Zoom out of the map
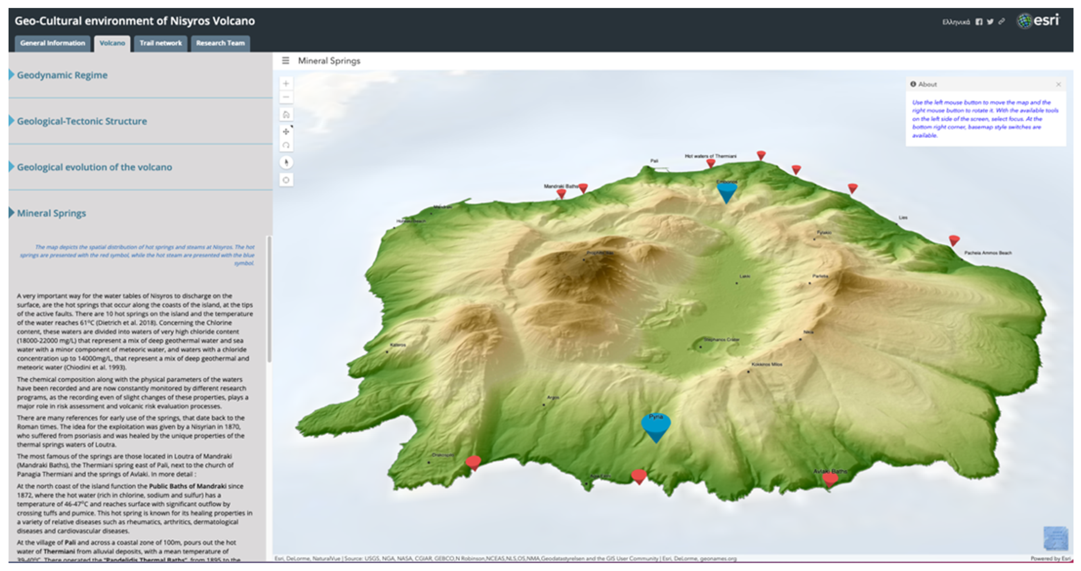The height and width of the screenshot is (571, 1081). (286, 97)
